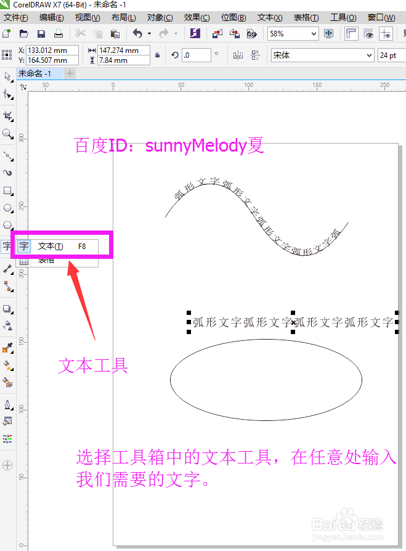Edit the X position field 133.012 mm
The width and height of the screenshot is (406, 551).
pos(52,51)
